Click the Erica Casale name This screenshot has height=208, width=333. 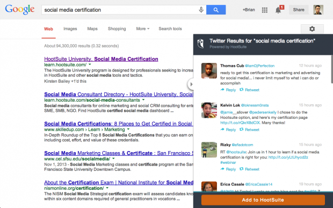coord(232,184)
